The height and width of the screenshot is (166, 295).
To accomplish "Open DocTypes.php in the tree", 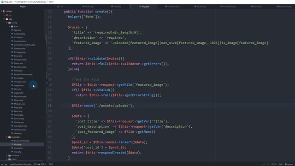I will pos(20,52).
